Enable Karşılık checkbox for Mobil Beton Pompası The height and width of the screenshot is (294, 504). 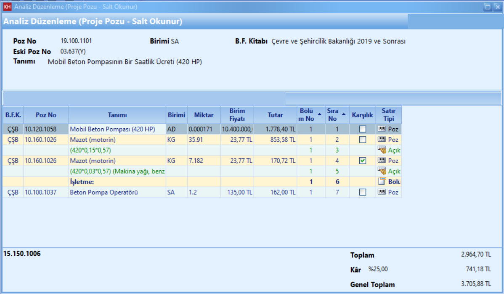[x=362, y=129]
